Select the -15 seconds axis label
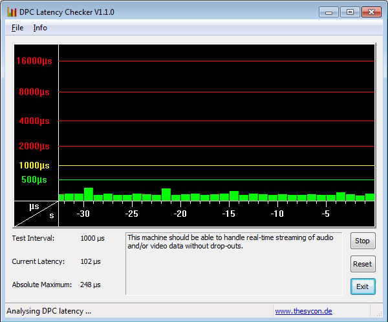Screen dimensions: 388x322 click(228, 214)
